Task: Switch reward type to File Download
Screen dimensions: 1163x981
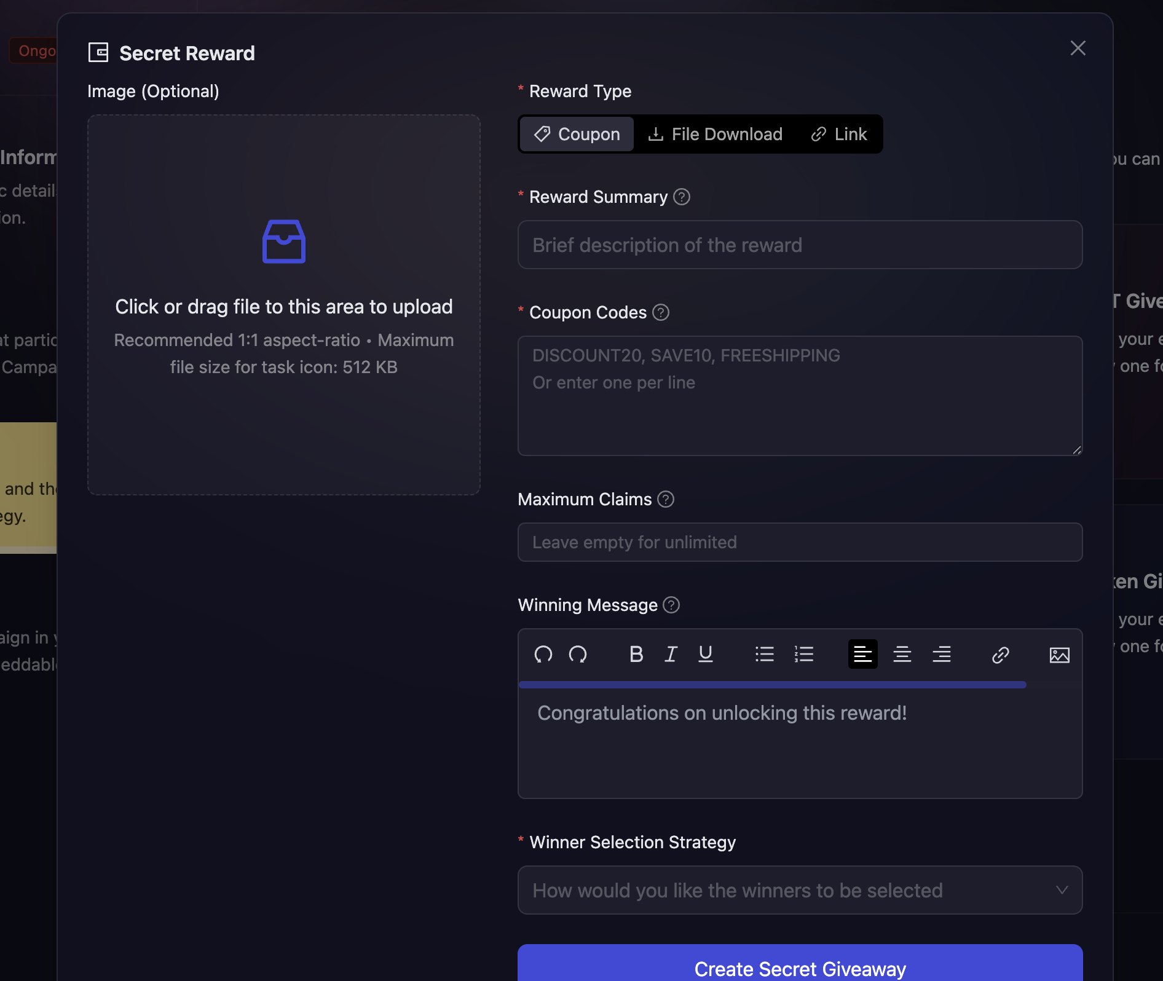Action: [x=715, y=134]
